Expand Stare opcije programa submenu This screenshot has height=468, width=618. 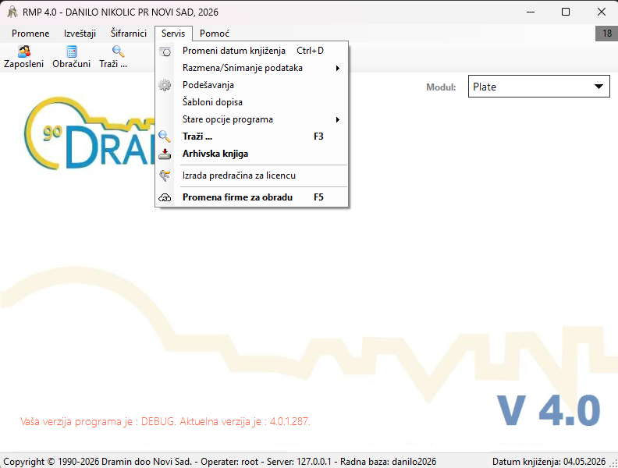coord(251,119)
